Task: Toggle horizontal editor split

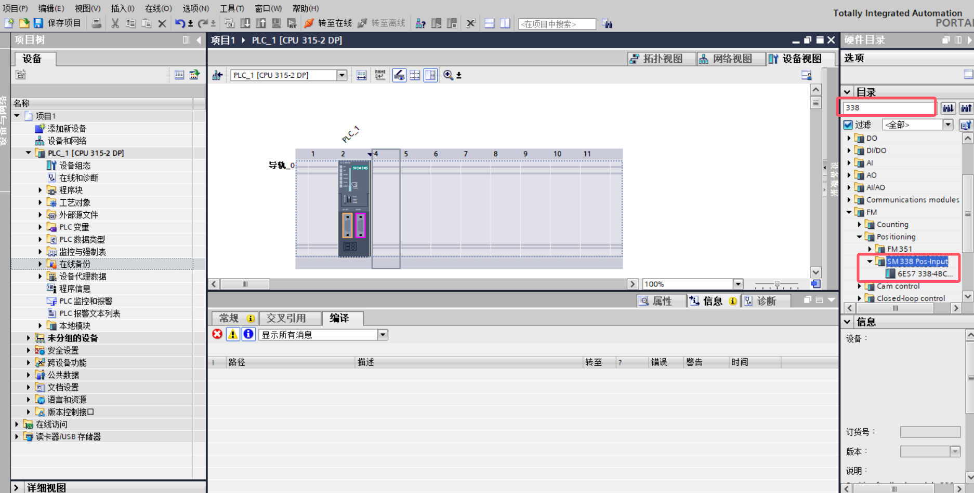Action: pos(489,23)
